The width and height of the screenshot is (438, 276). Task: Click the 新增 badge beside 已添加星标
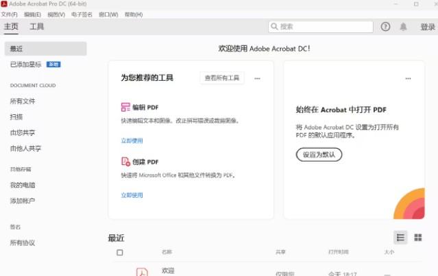pos(53,64)
